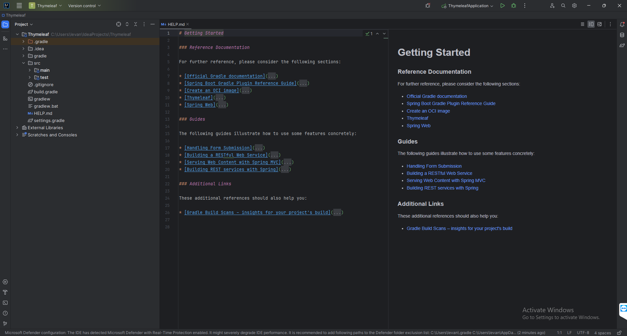
Task: Toggle read-only lock in status bar
Action: click(619, 333)
